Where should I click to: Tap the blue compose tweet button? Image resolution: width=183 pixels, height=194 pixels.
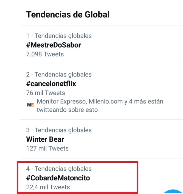pos(173,192)
